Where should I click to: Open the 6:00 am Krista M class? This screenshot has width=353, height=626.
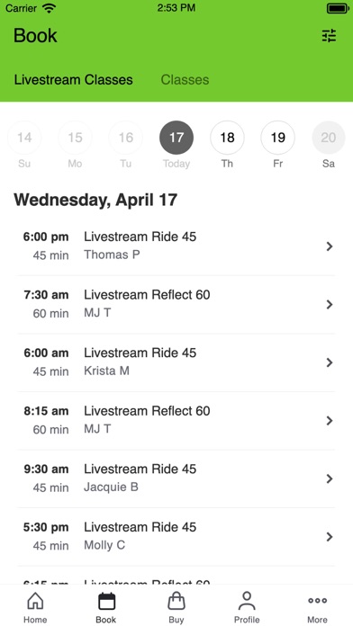click(x=176, y=362)
